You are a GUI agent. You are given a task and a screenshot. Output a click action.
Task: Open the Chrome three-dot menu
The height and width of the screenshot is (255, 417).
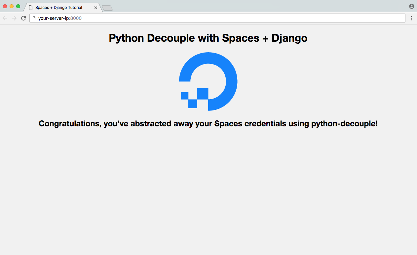411,18
